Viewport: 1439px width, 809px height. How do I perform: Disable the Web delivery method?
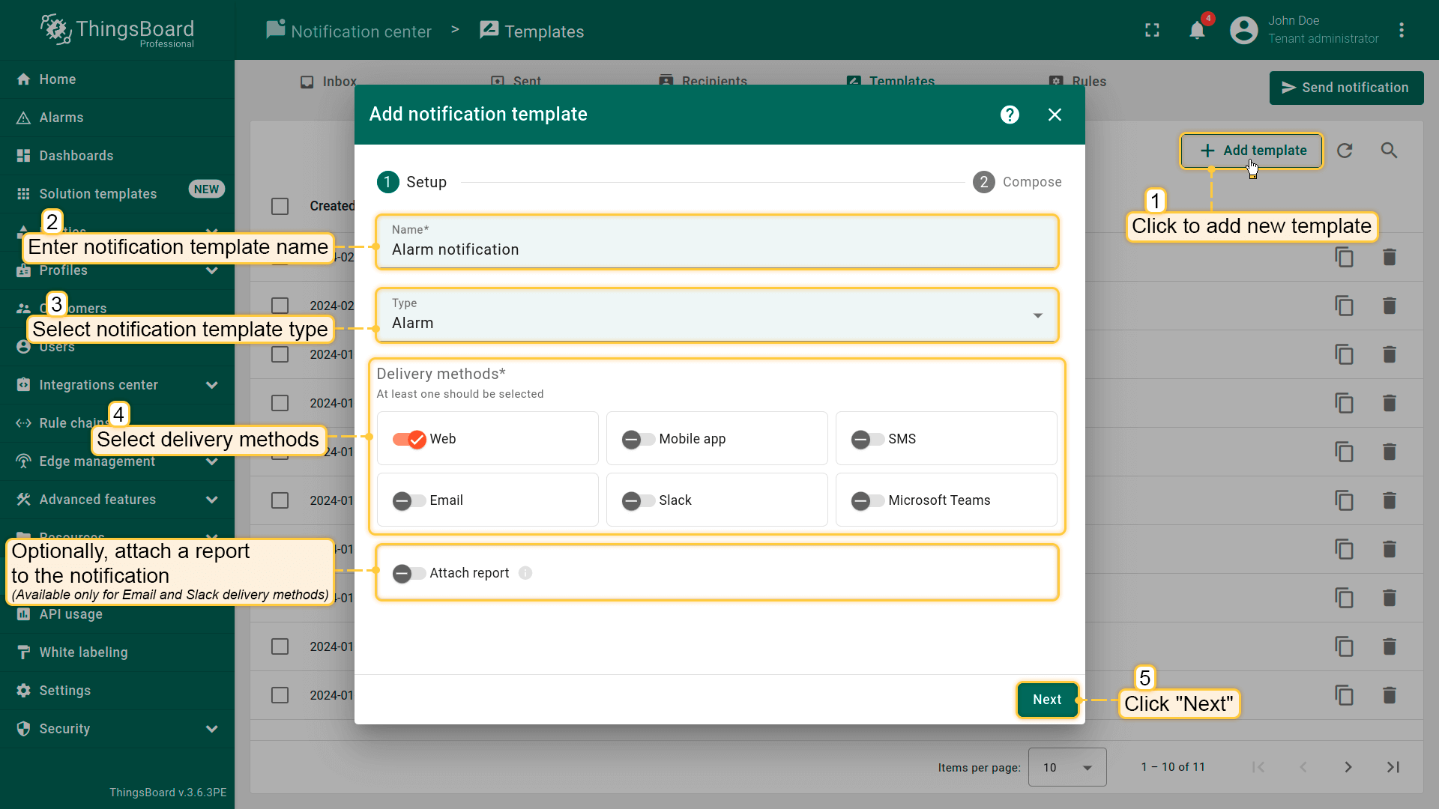tap(409, 439)
